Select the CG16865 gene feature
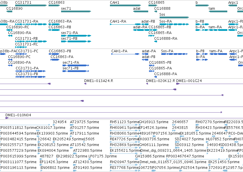 click(x=153, y=5)
